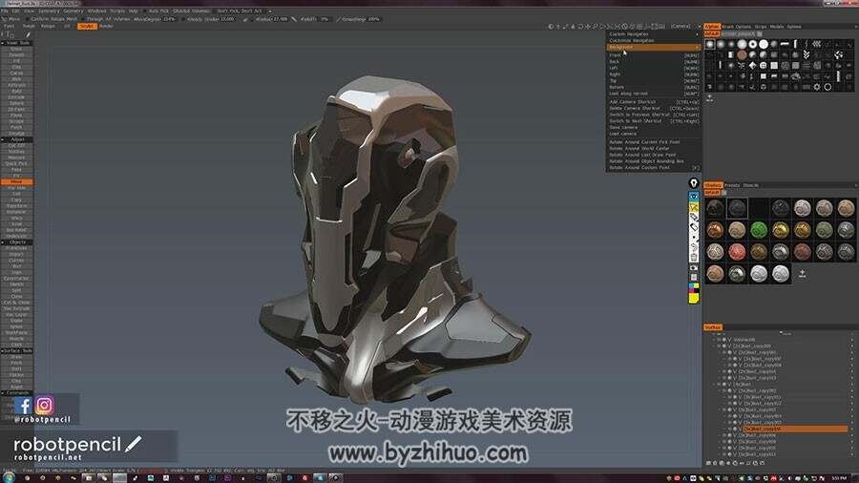Image resolution: width=859 pixels, height=483 pixels.
Task: Open Don't Pick, Don't Act dropdown
Action: [242, 10]
